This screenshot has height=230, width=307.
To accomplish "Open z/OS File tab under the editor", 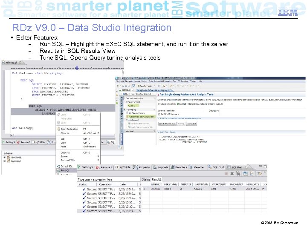I will pos(39,142).
